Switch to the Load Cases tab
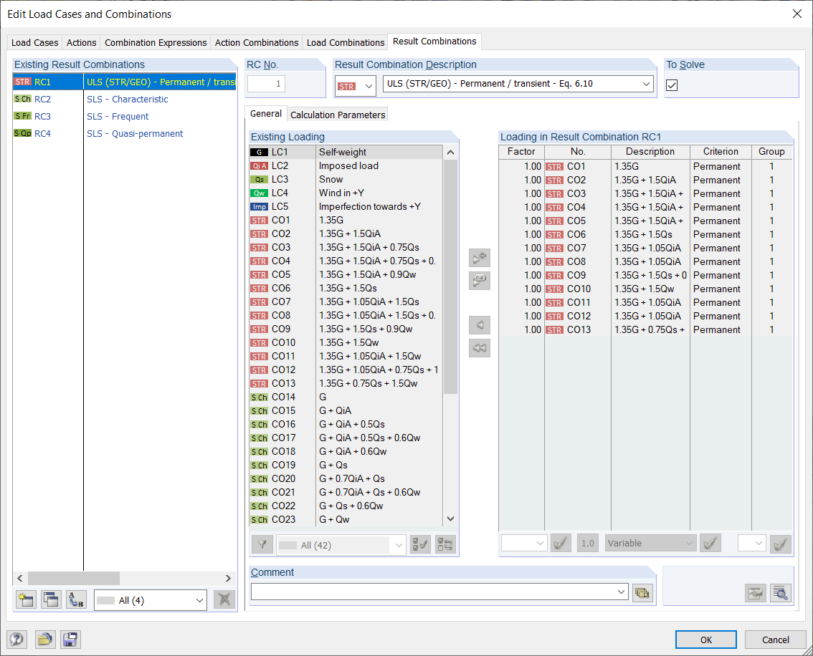 tap(34, 42)
